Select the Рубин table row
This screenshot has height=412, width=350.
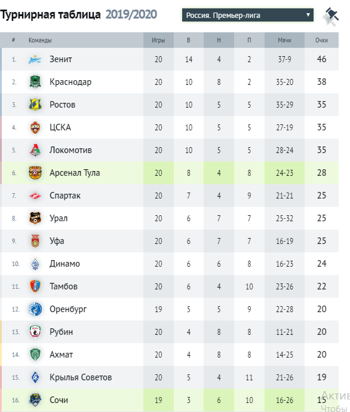169,332
